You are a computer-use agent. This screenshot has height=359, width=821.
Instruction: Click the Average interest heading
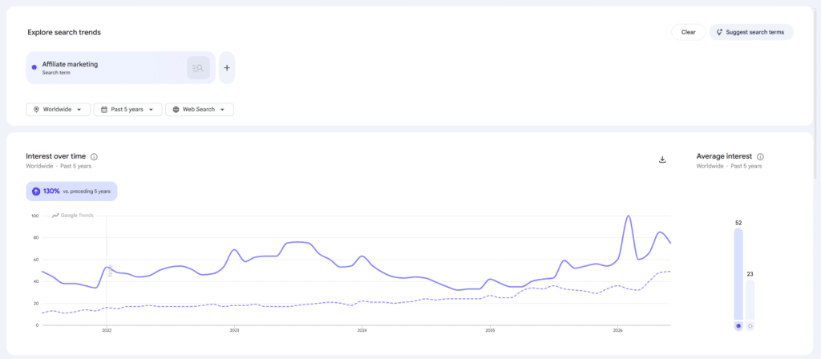click(x=724, y=156)
